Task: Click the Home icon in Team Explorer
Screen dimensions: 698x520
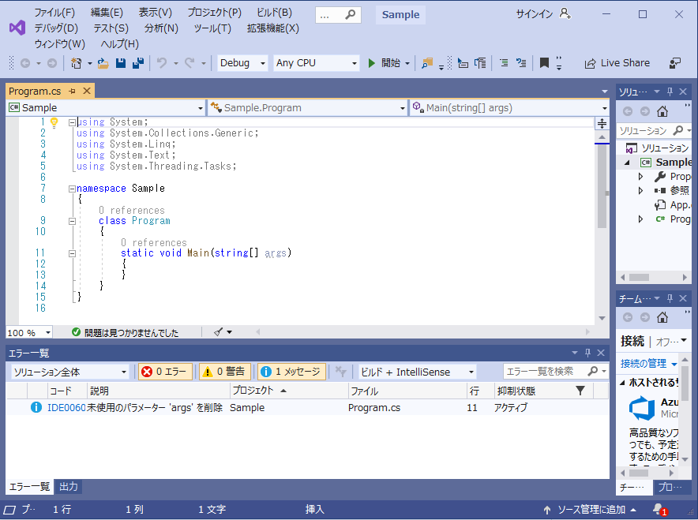Action: [x=662, y=317]
